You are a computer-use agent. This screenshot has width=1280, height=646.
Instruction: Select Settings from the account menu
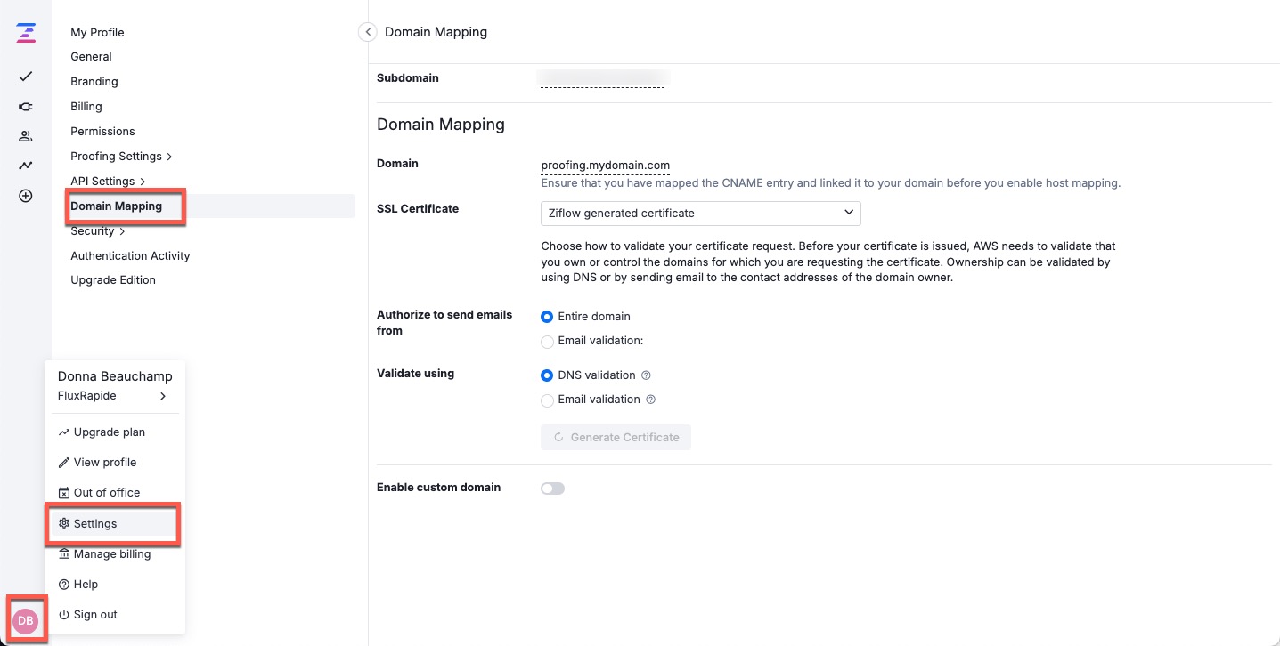point(95,523)
